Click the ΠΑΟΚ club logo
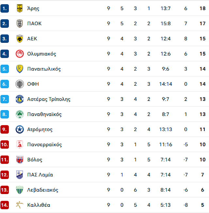Viewport: 209px width, 213px height. point(20,24)
